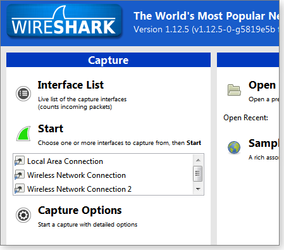Click the Wireshark shark fin logo
The height and width of the screenshot is (250, 284).
(64, 21)
